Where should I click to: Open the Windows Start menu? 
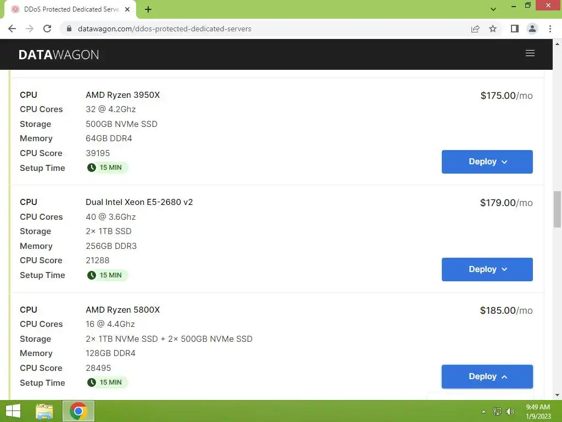coord(13,411)
